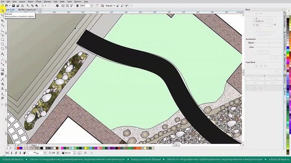Click the freehand smoothing icon in the property bar
Screen dimensions: 291x163
click(50, 153)
